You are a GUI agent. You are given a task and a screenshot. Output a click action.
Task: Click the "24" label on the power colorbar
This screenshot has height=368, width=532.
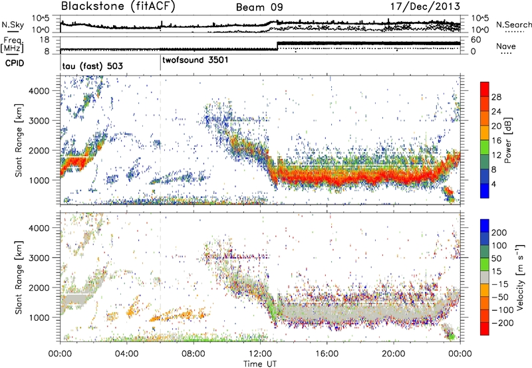coord(496,112)
